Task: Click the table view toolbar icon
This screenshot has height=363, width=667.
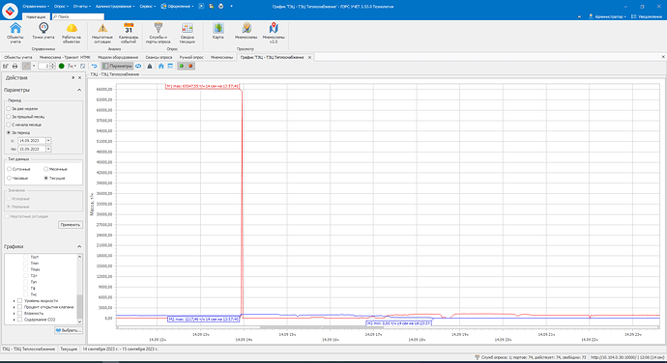Action: [x=170, y=66]
